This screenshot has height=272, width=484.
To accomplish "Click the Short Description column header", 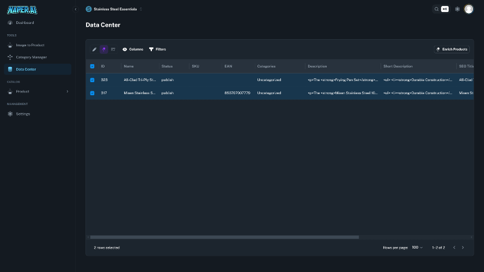I will 398,66.
